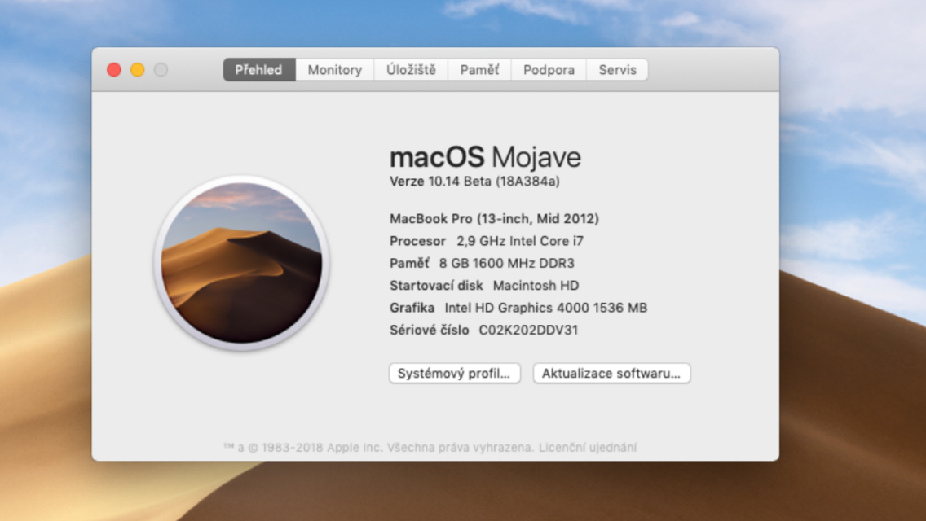Go to the Podpora tab
926x521 pixels.
(549, 70)
